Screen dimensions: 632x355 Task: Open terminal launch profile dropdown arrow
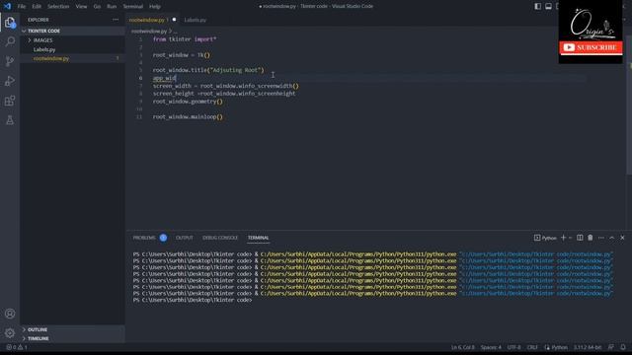[570, 238]
